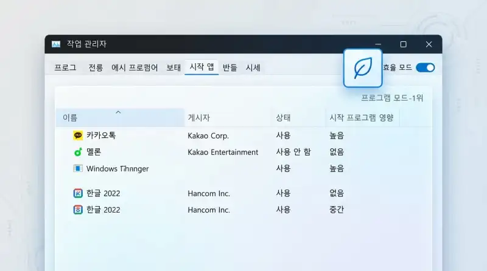
Task: Click the sort arrow above 이름
Action: [x=118, y=112]
